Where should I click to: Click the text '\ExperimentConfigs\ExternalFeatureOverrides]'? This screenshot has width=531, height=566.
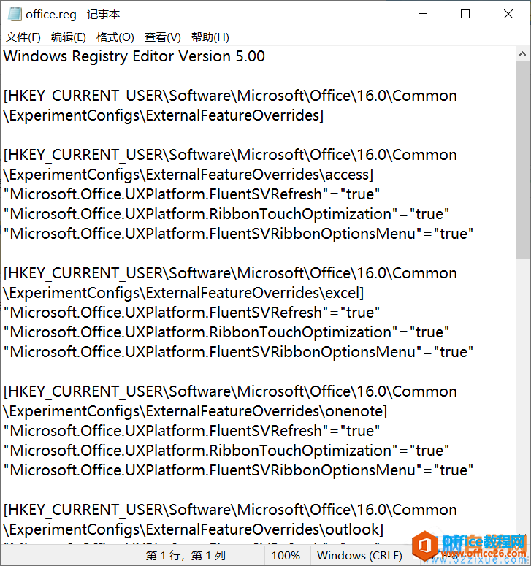pyautogui.click(x=163, y=115)
